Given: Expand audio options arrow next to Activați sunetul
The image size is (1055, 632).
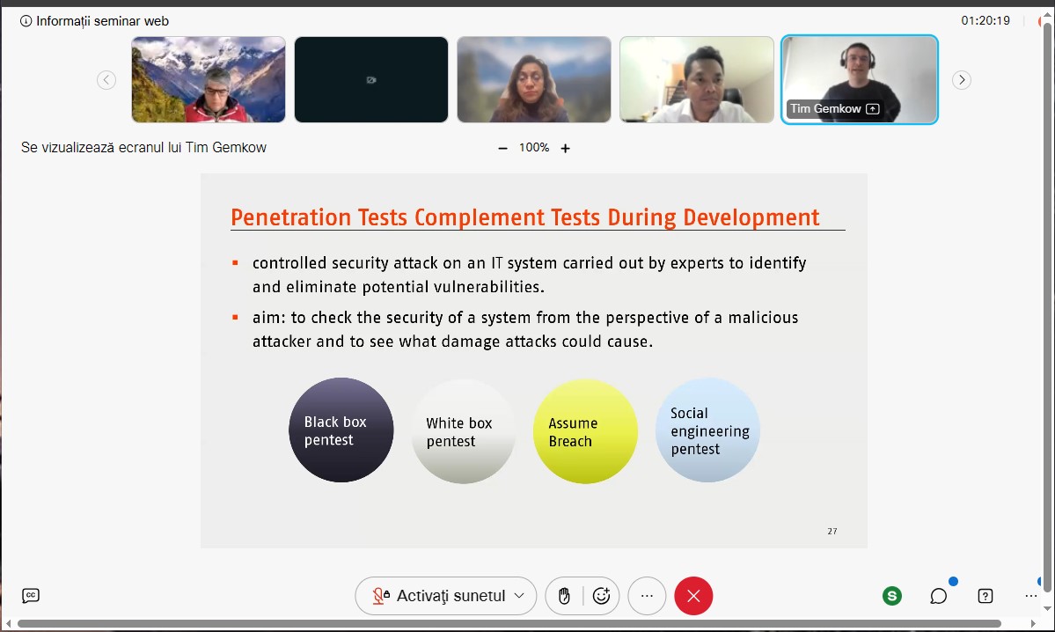Looking at the screenshot, I should click(519, 596).
